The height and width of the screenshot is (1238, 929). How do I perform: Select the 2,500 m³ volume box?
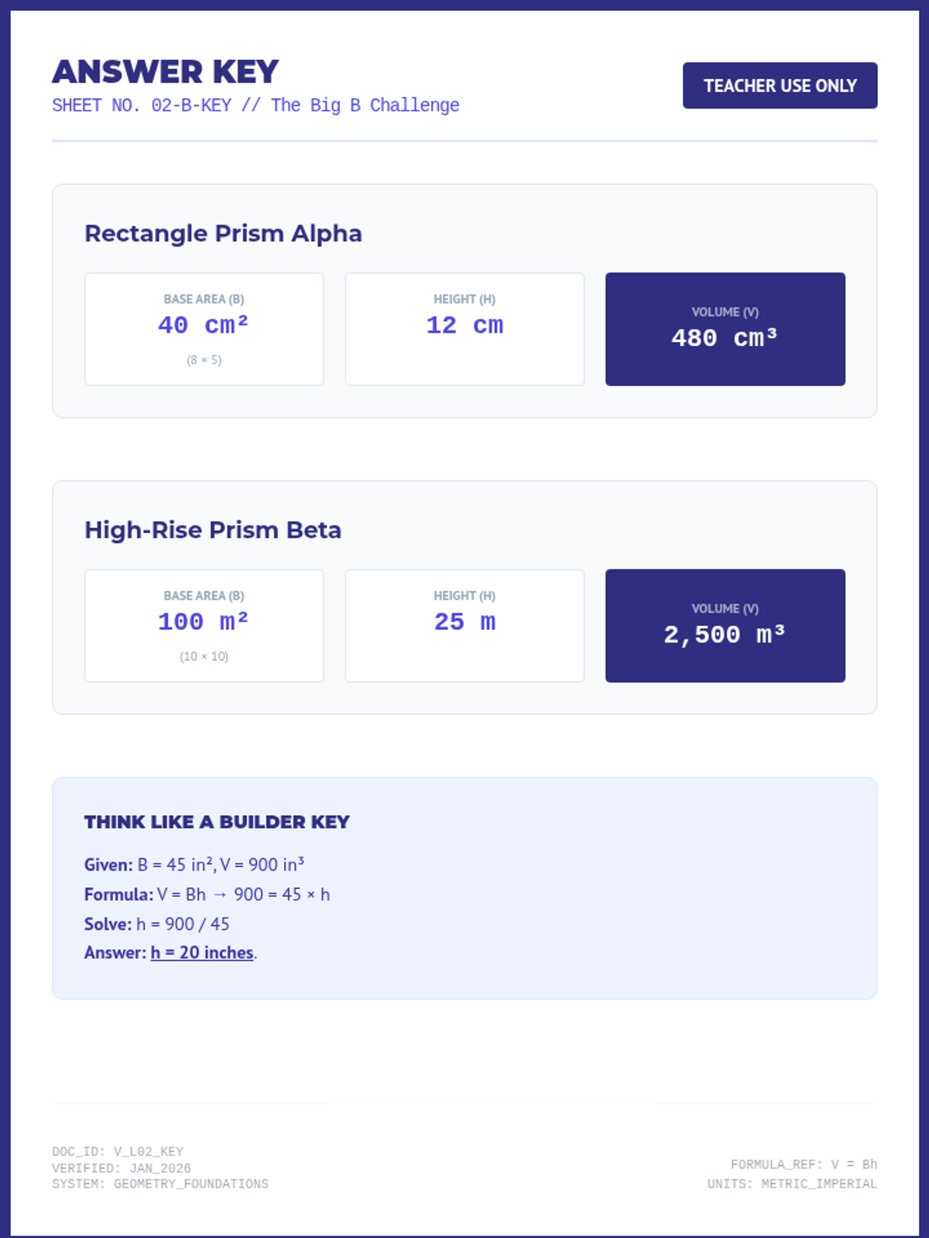pyautogui.click(x=725, y=626)
